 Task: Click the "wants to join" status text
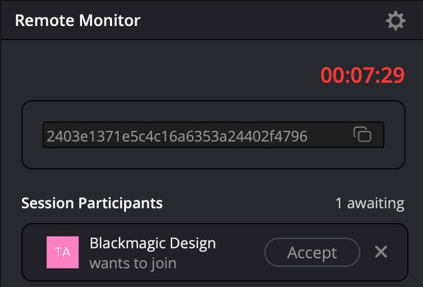(133, 263)
